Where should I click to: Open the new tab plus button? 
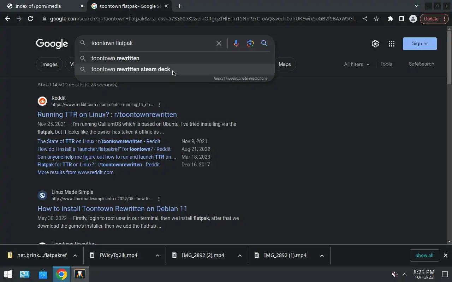[x=180, y=6]
